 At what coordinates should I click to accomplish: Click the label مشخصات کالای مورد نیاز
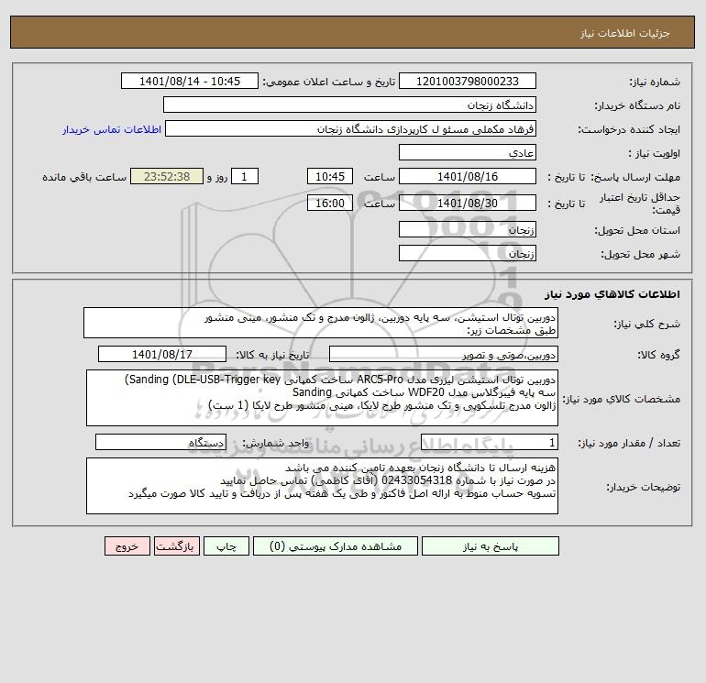(623, 399)
